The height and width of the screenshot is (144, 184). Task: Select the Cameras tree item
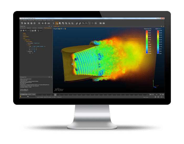tap(25, 35)
